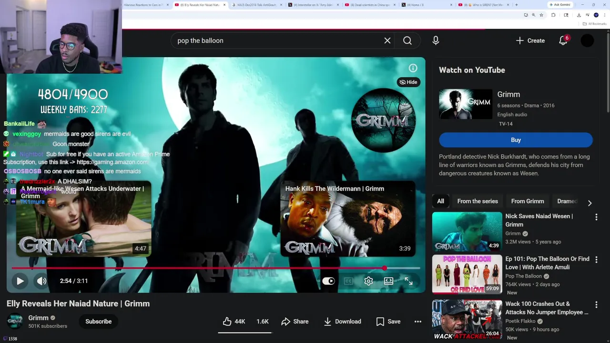Image resolution: width=610 pixels, height=343 pixels.
Task: Open a new browser tab
Action: tap(516, 5)
